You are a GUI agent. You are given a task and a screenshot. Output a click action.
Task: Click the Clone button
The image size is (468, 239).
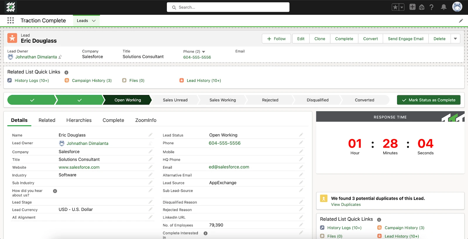320,39
